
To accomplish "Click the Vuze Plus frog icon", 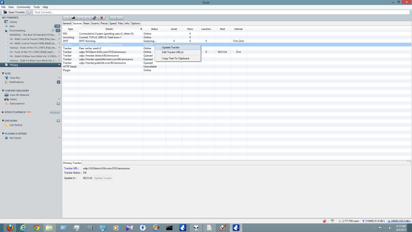I will click(6, 78).
